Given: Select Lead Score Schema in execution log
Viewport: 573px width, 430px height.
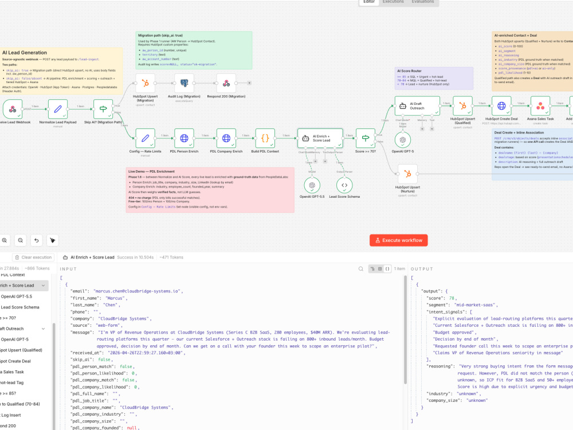Looking at the screenshot, I should (x=19, y=307).
